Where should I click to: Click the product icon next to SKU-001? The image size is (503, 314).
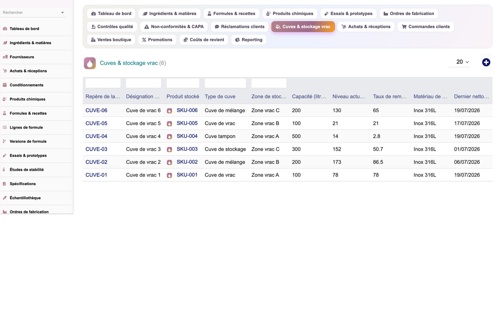[169, 175]
